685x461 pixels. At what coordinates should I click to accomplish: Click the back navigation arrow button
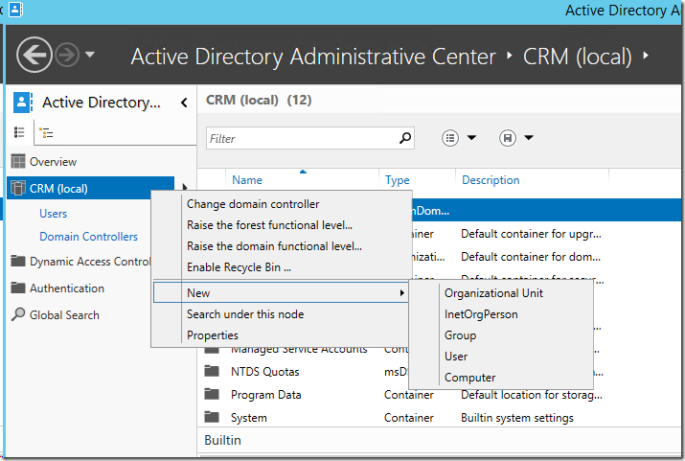pyautogui.click(x=34, y=54)
